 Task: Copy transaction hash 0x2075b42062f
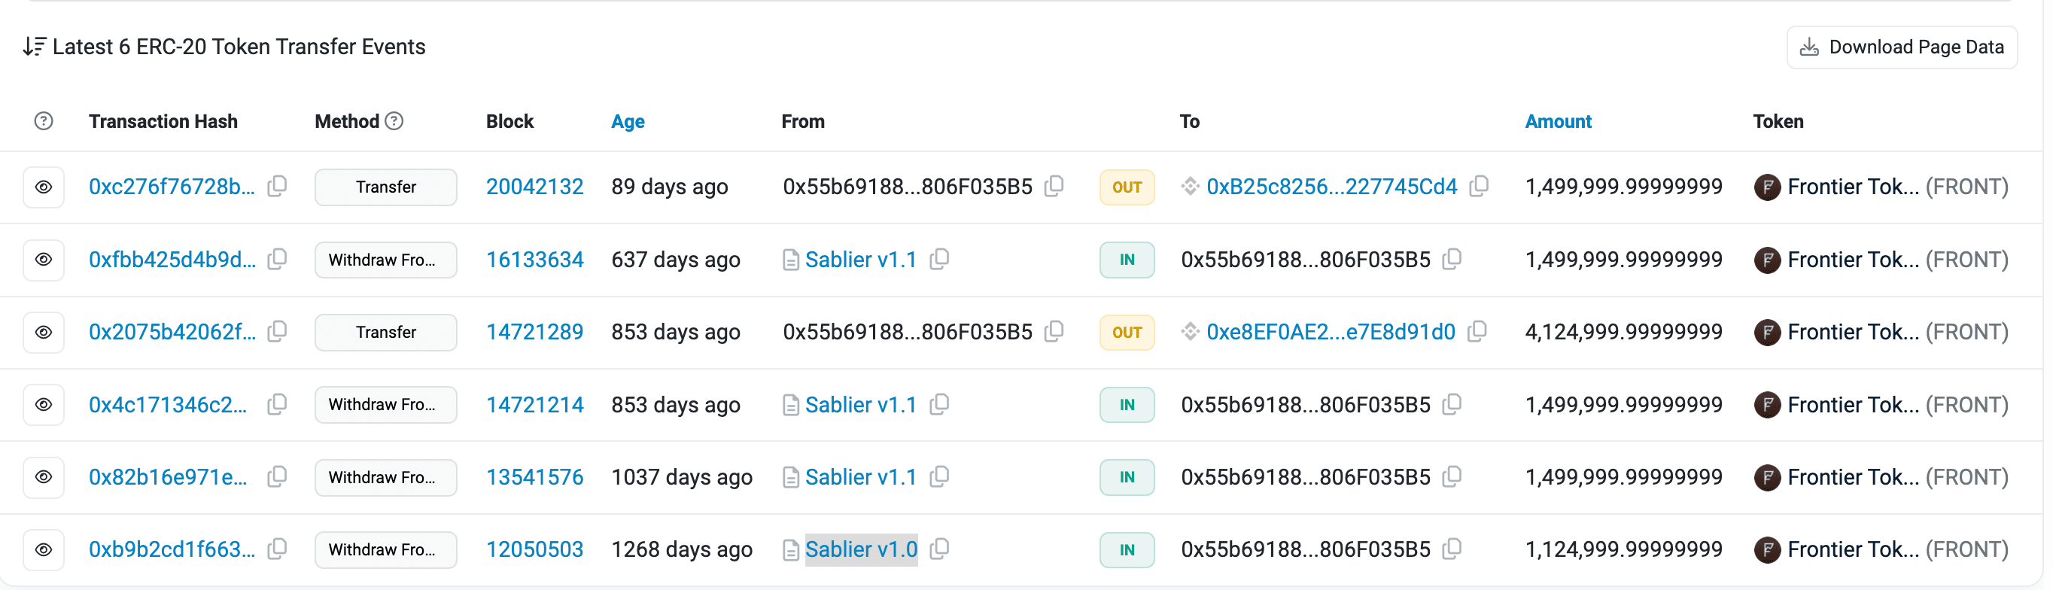(276, 332)
